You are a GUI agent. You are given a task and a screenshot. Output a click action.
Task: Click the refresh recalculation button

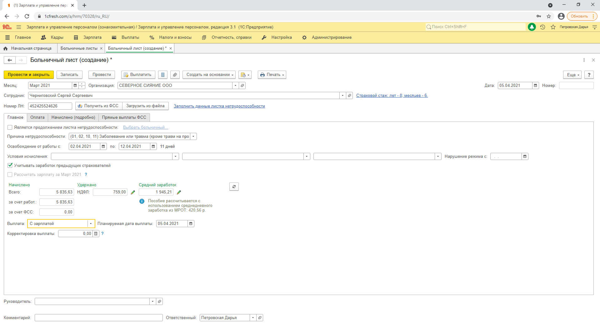click(x=234, y=187)
